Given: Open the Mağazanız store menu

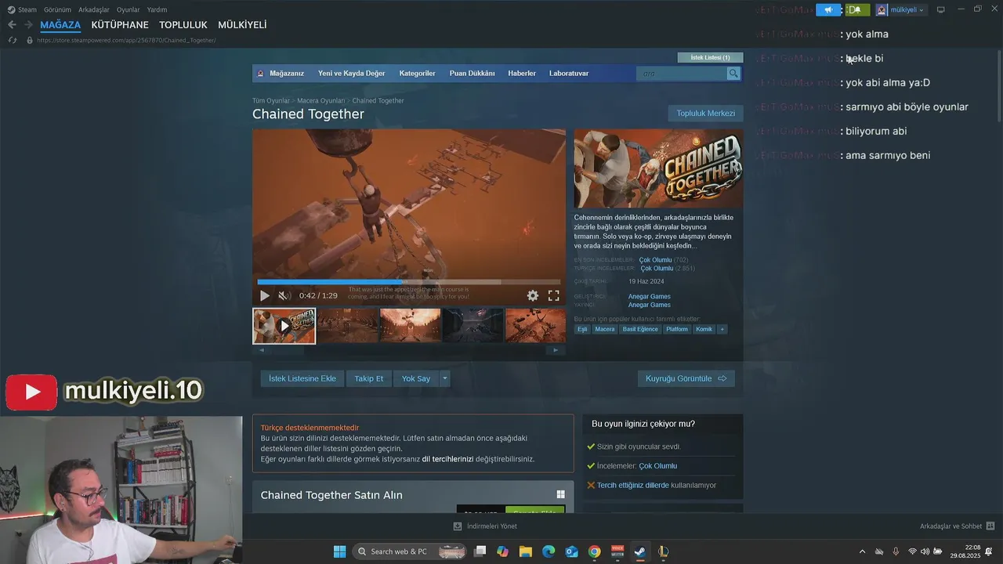Looking at the screenshot, I should [286, 73].
